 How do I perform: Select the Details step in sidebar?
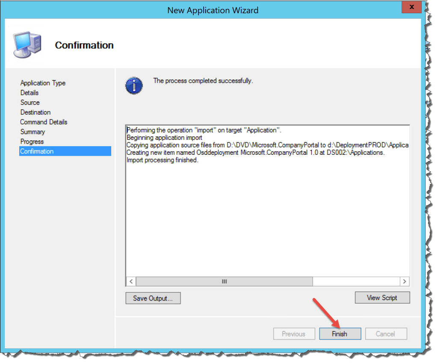(x=30, y=93)
